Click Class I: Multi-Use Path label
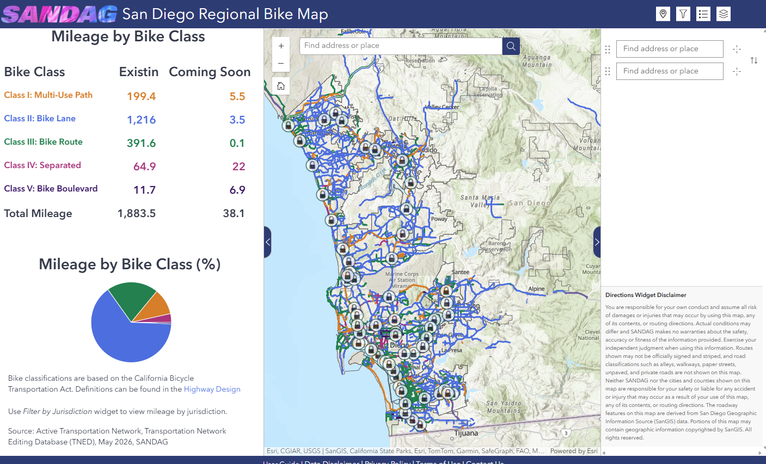The height and width of the screenshot is (464, 766). (x=48, y=95)
